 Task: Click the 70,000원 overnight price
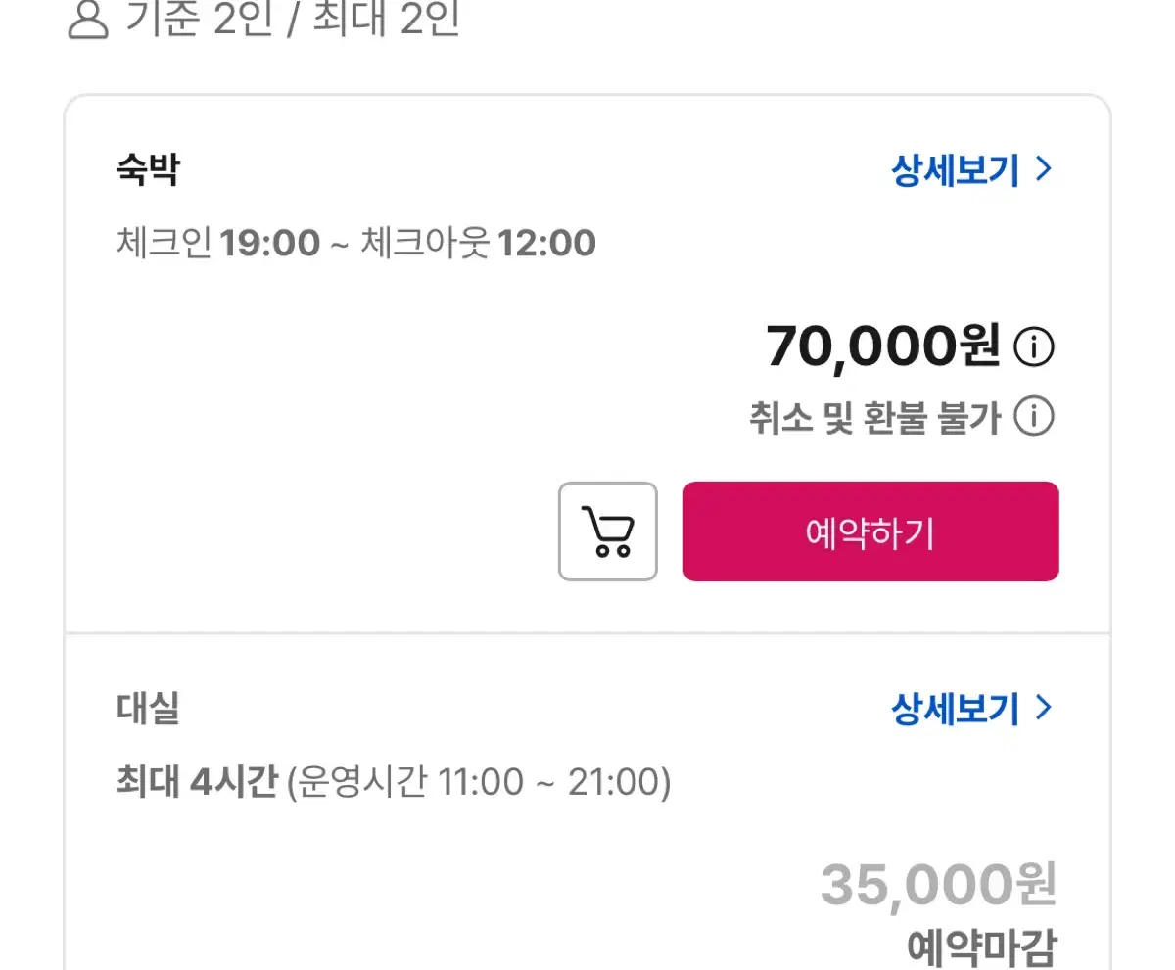(883, 346)
